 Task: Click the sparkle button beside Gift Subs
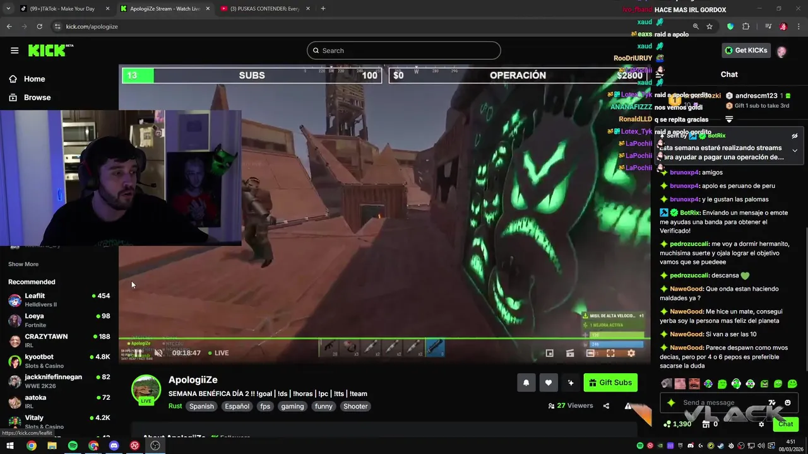click(571, 382)
